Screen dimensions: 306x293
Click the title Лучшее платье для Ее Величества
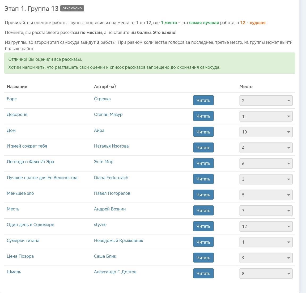click(x=42, y=178)
